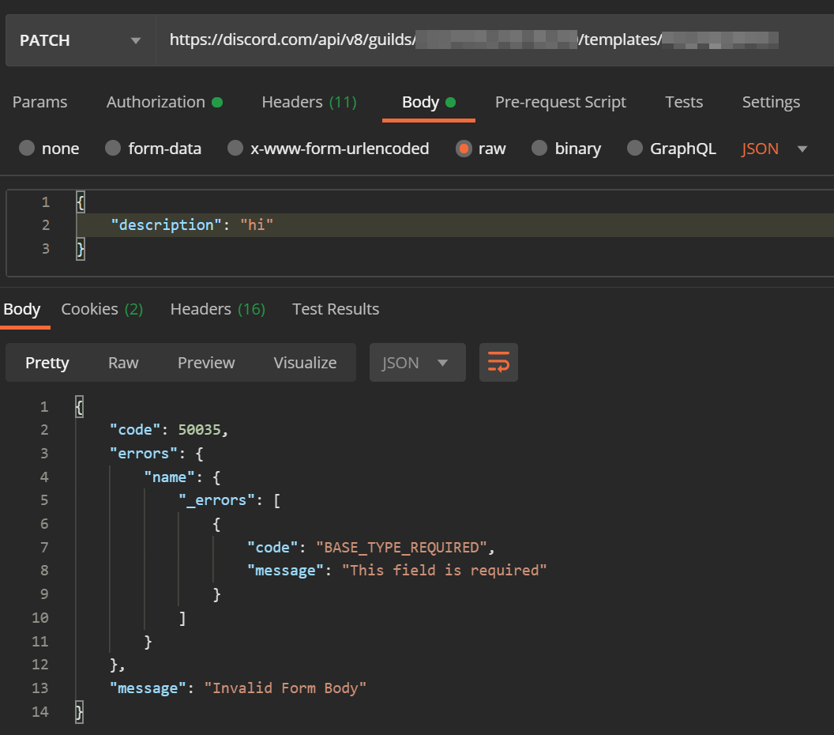Image resolution: width=834 pixels, height=735 pixels.
Task: Select the none body type radio
Action: pos(27,148)
